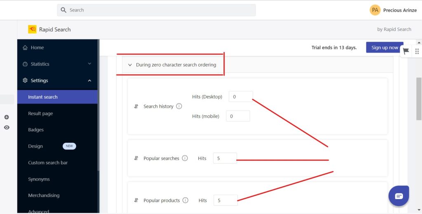This screenshot has width=422, height=214.
Task: Click the Hits (mobile) input field
Action: [238, 116]
